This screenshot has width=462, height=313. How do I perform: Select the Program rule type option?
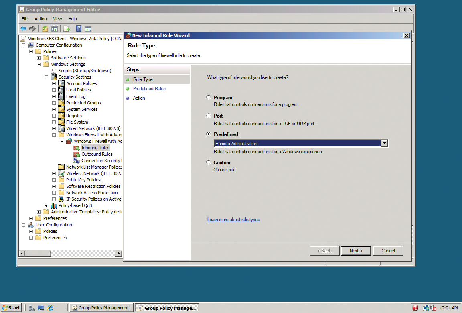[x=208, y=97]
